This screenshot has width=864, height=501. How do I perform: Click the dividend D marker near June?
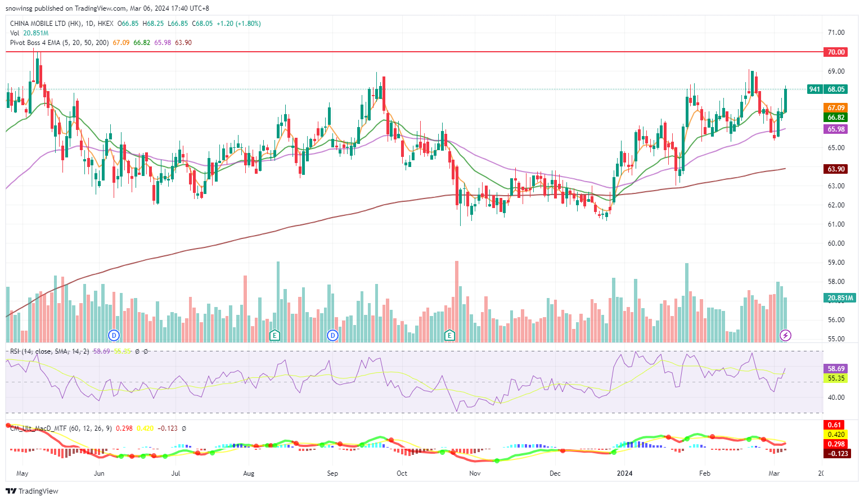pos(115,336)
